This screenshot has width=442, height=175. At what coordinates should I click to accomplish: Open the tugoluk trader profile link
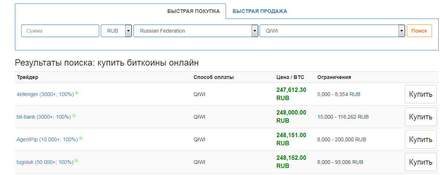pyautogui.click(x=45, y=162)
